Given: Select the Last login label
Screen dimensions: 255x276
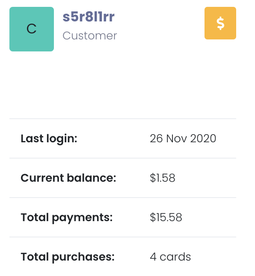Looking at the screenshot, I should click(x=49, y=139).
